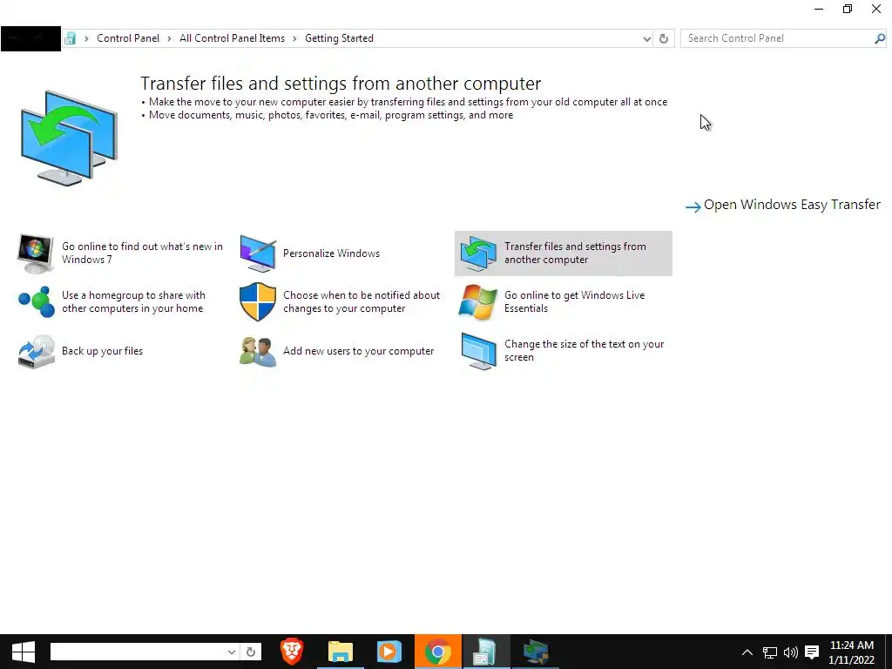Screen dimensions: 892x669
Task: Click 'Use a homegroup to share' label
Action: click(133, 301)
